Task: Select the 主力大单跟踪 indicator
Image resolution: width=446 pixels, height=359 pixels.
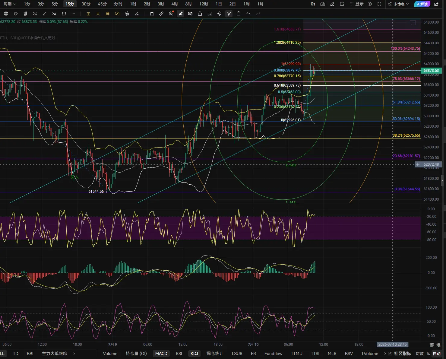Action: tap(55, 354)
